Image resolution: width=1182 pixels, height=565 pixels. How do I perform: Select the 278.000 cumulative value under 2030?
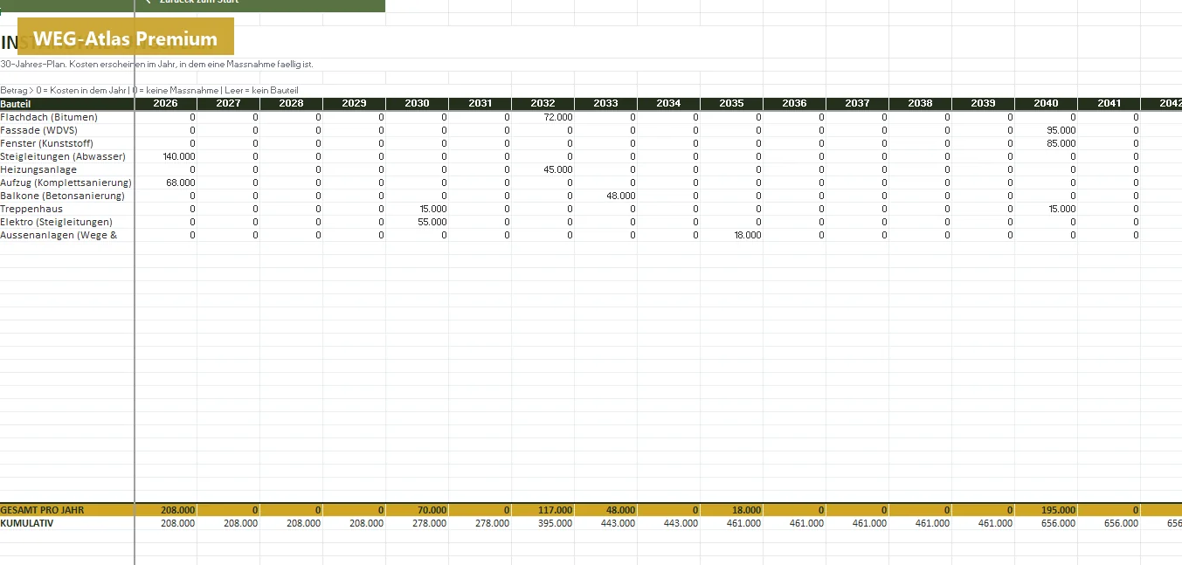(x=418, y=523)
